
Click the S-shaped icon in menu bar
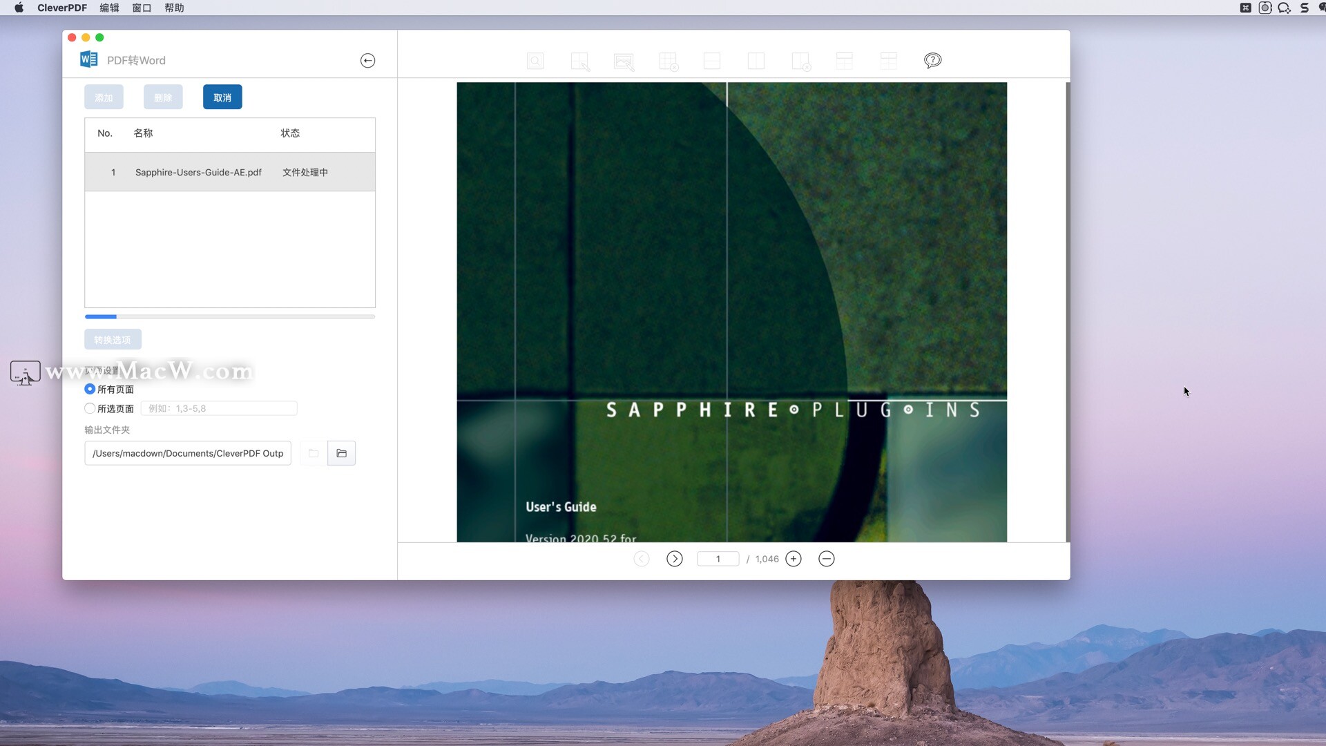[x=1305, y=8]
